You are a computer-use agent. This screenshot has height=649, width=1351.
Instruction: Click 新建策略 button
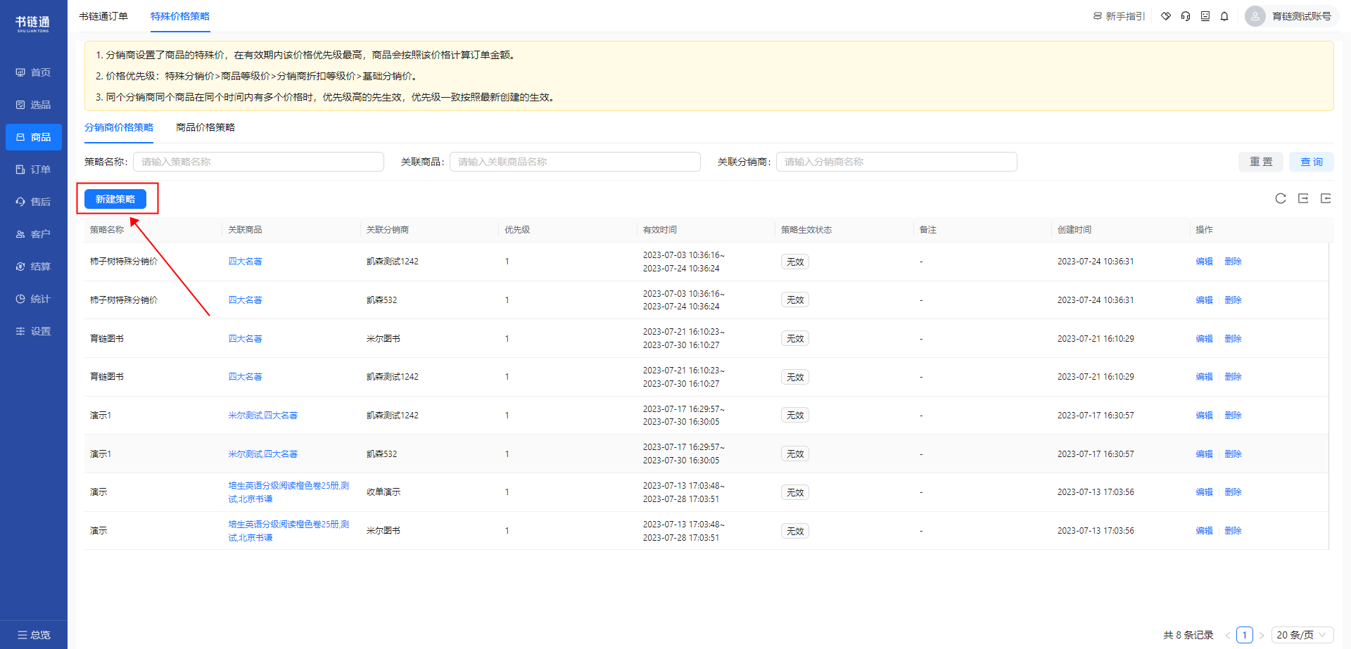click(x=115, y=199)
